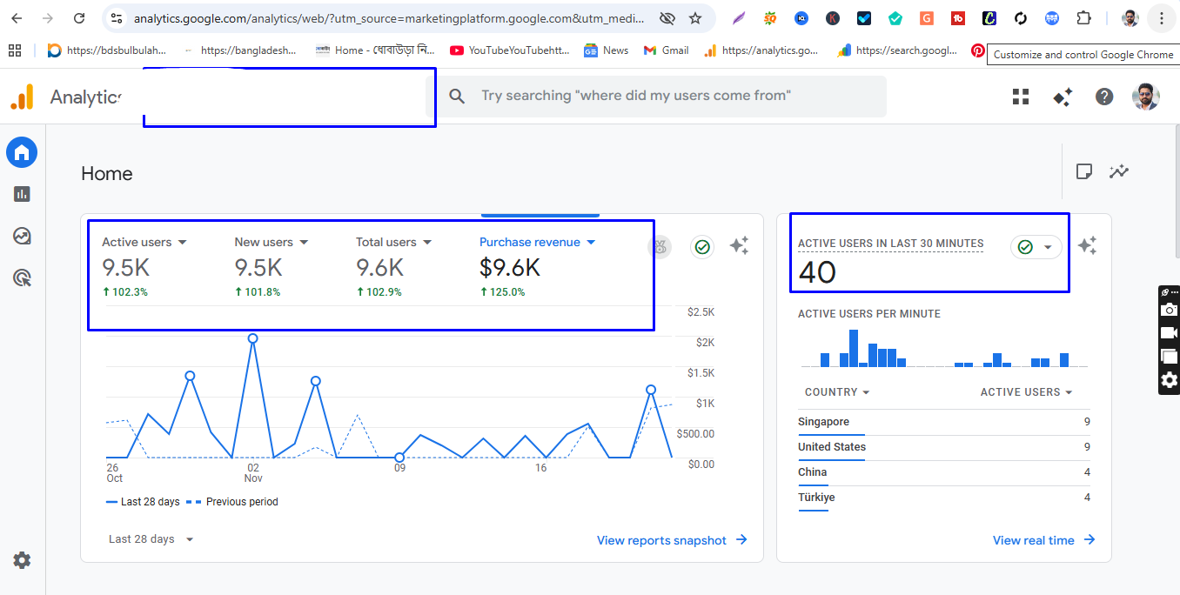
Task: Open the Pinterest bookmark icon
Action: pos(978,50)
